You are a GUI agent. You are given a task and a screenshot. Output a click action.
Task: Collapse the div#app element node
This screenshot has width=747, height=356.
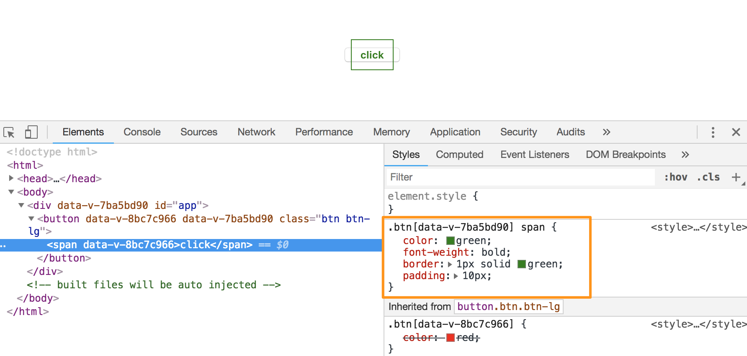pyautogui.click(x=21, y=205)
